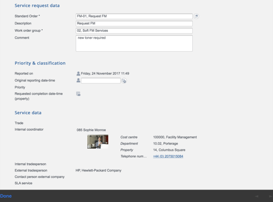Click the 'Service request data' heading

pyautogui.click(x=37, y=6)
